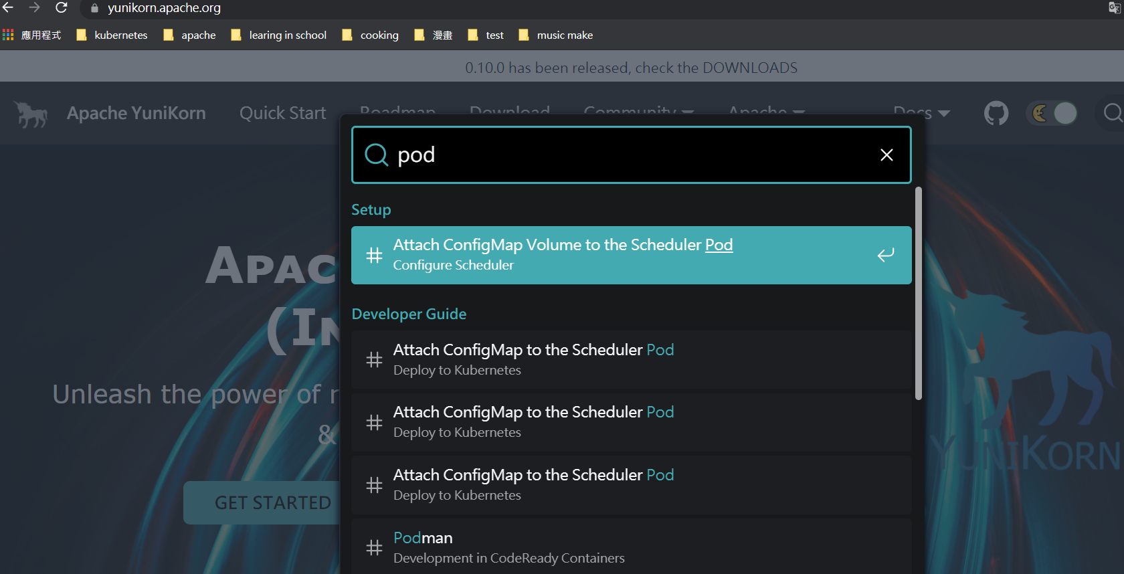Click the search results scrollbar
Viewport: 1124px width, 574px height.
(919, 294)
